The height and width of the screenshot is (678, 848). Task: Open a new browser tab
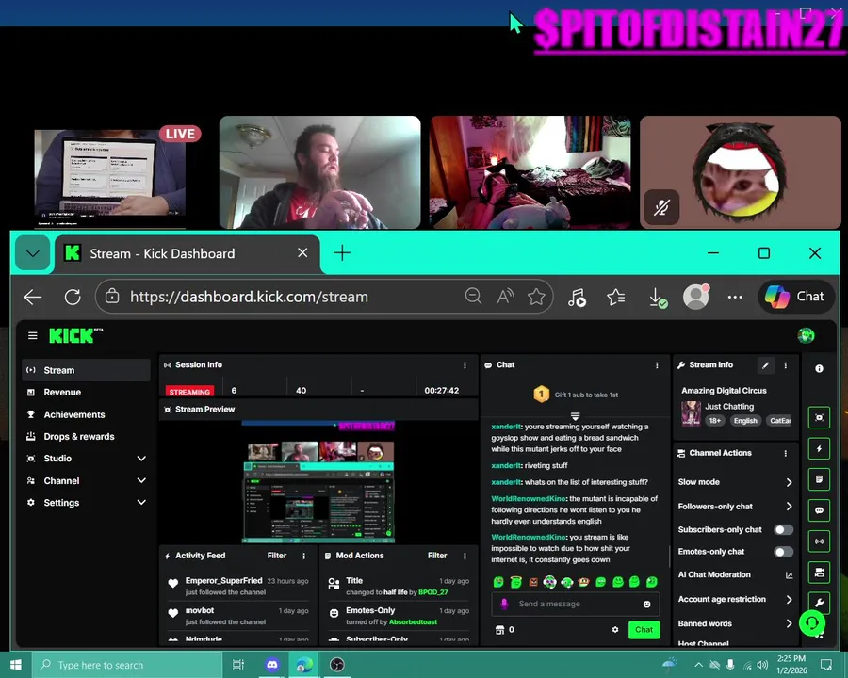click(x=342, y=253)
